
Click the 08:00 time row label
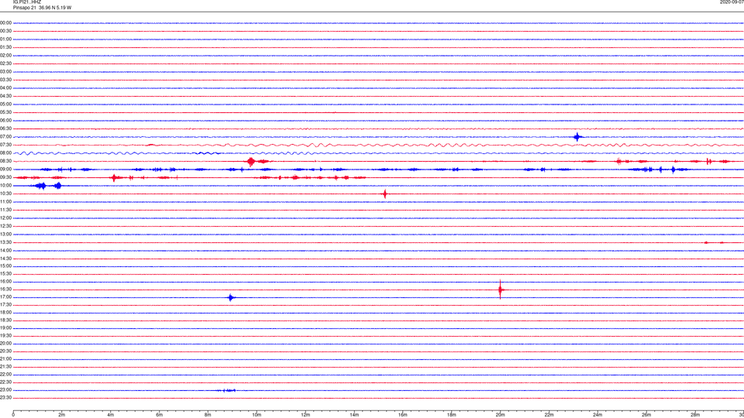(5, 153)
